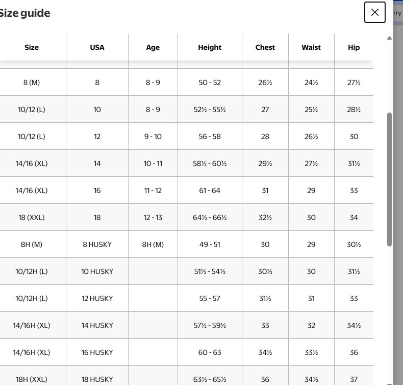Close the Size guide dialog
Screen dimensions: 403x385
click(374, 12)
